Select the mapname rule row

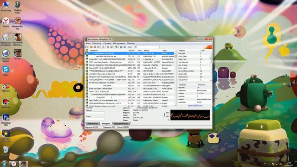click(195, 90)
